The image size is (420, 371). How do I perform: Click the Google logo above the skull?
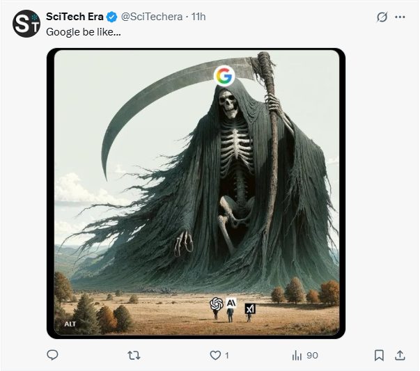(x=224, y=76)
